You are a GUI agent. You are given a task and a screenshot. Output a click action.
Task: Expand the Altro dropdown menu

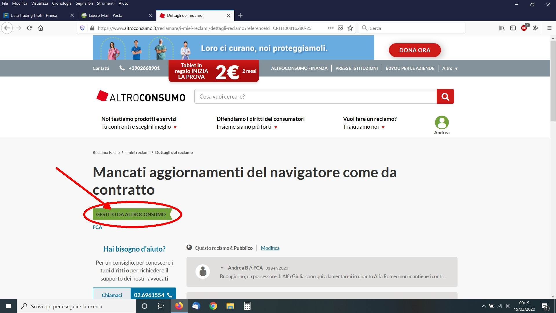(x=450, y=68)
